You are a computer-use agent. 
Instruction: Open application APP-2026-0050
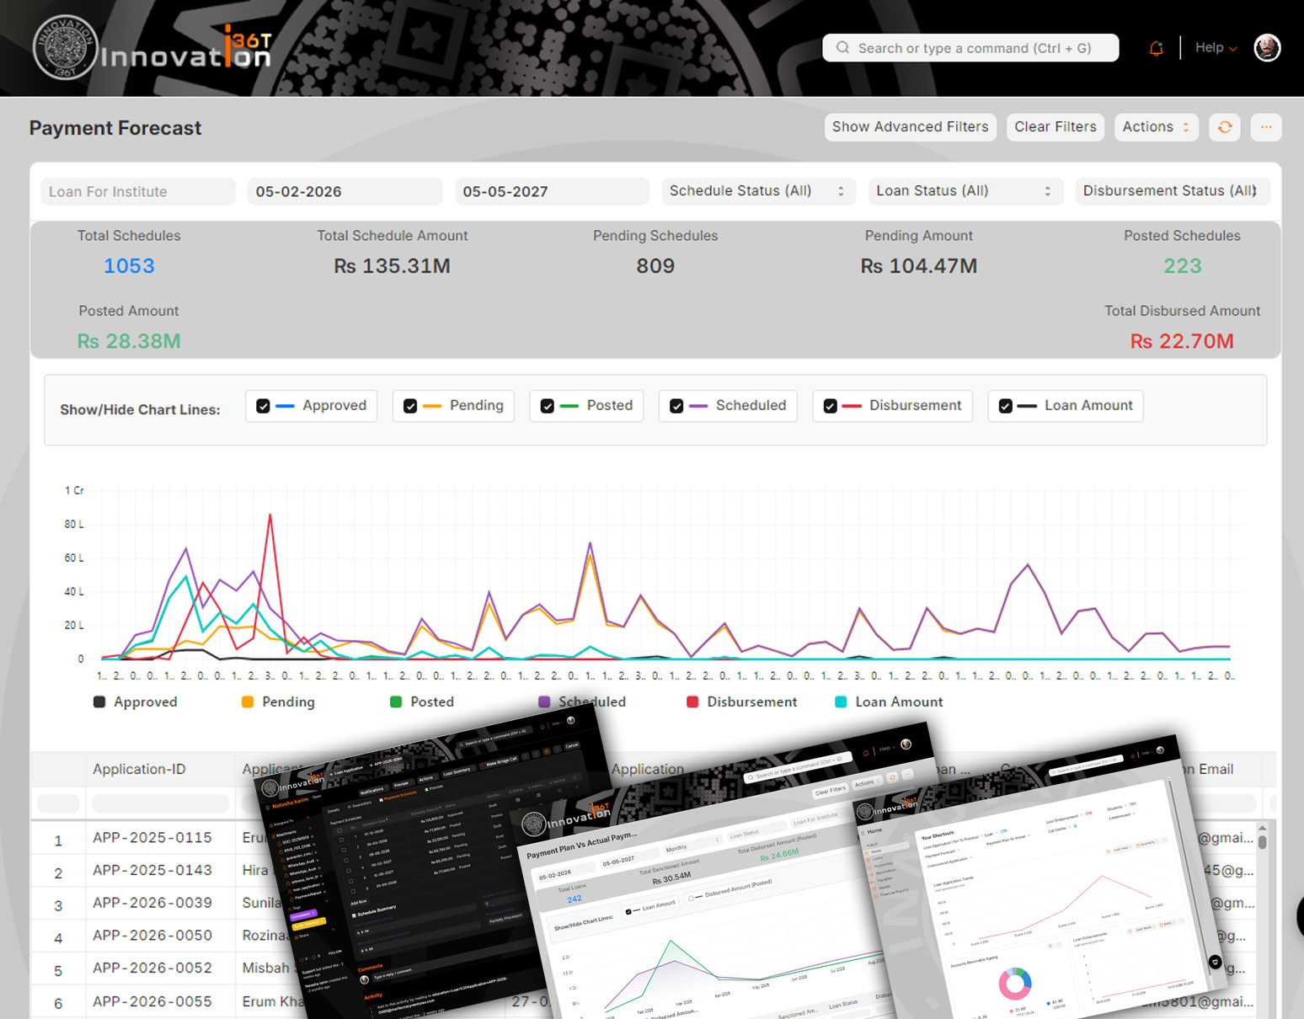152,936
